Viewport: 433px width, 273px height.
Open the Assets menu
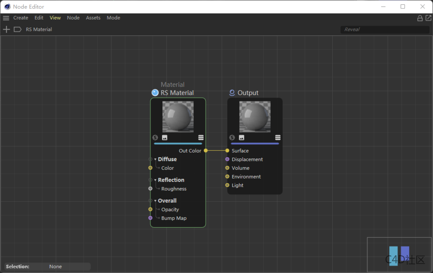coord(93,18)
